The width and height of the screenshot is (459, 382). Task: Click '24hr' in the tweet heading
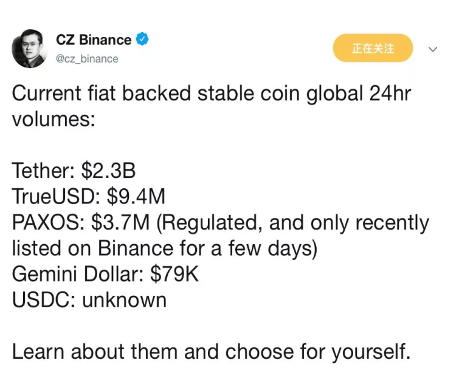pos(390,94)
